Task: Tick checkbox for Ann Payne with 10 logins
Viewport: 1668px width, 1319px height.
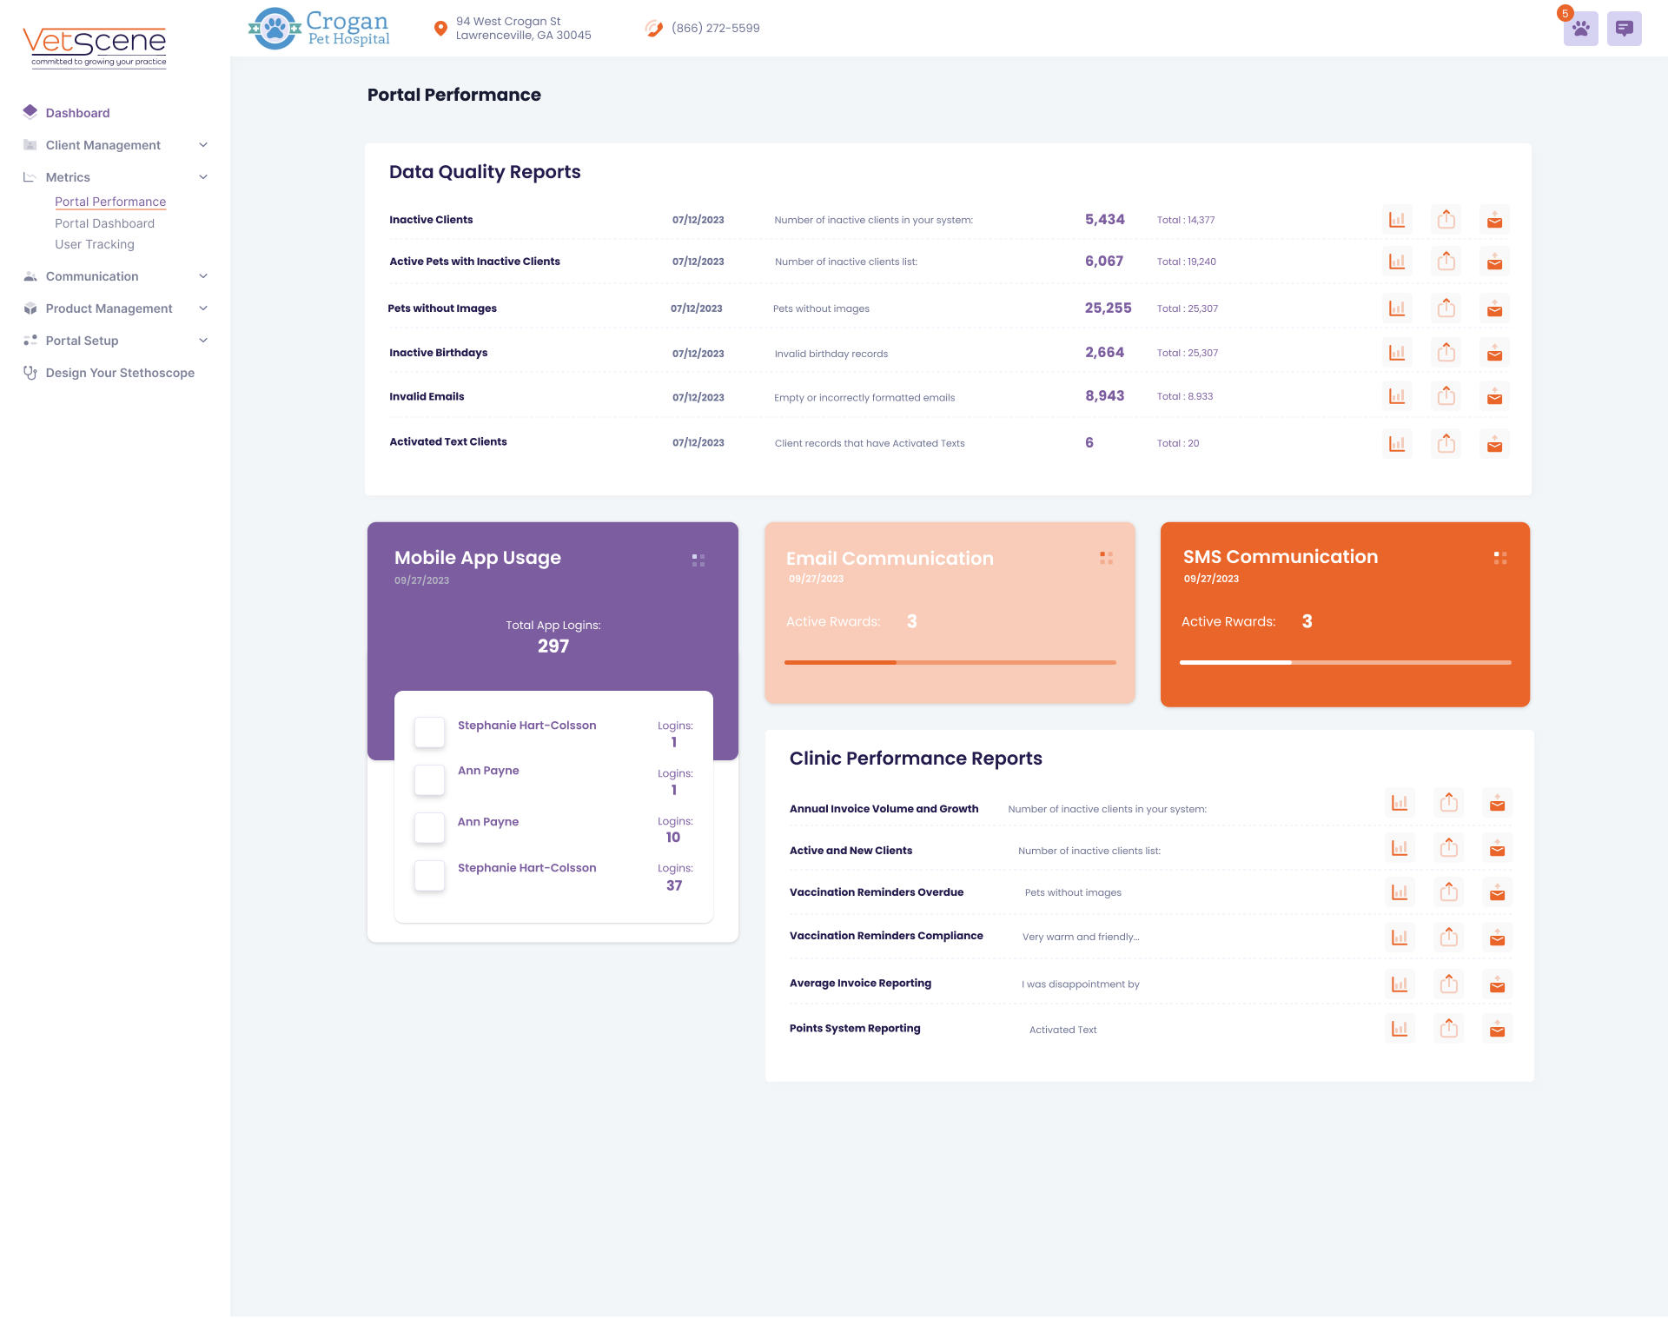Action: [x=429, y=828]
